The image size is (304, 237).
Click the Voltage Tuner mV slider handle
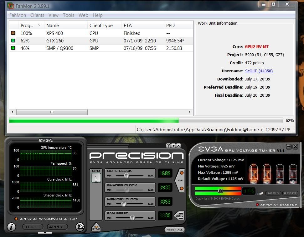pos(220,191)
